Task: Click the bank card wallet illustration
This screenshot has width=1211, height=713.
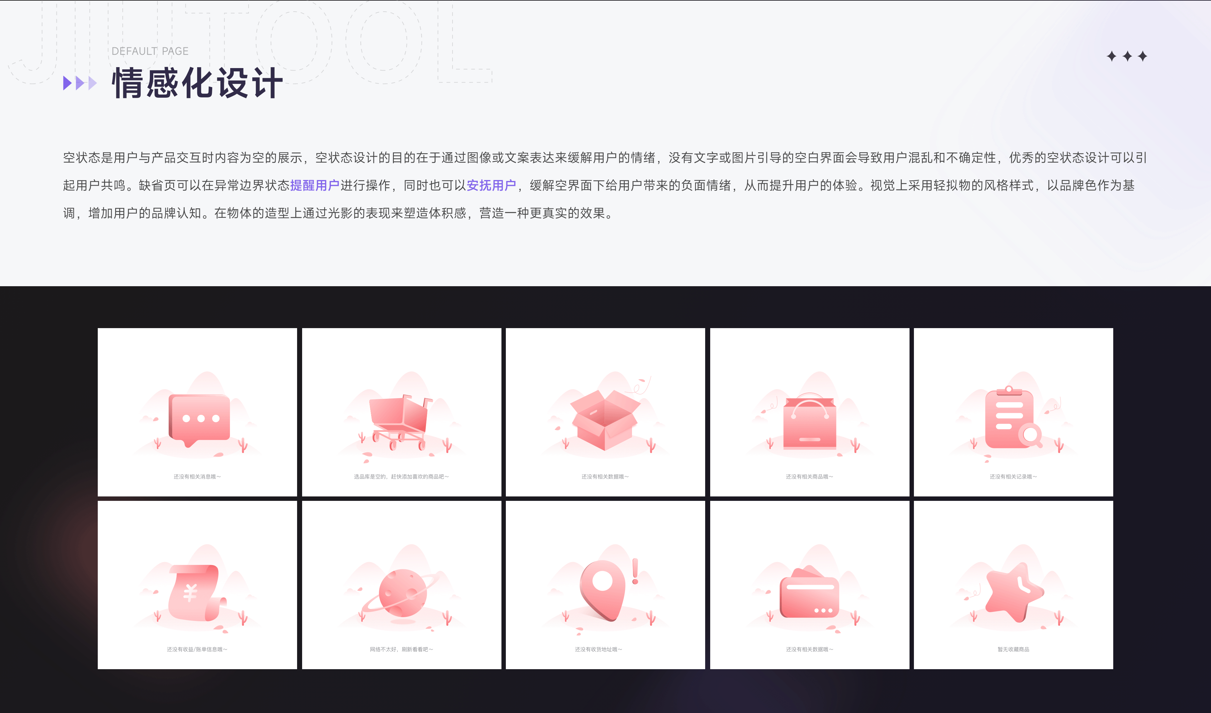Action: (809, 592)
